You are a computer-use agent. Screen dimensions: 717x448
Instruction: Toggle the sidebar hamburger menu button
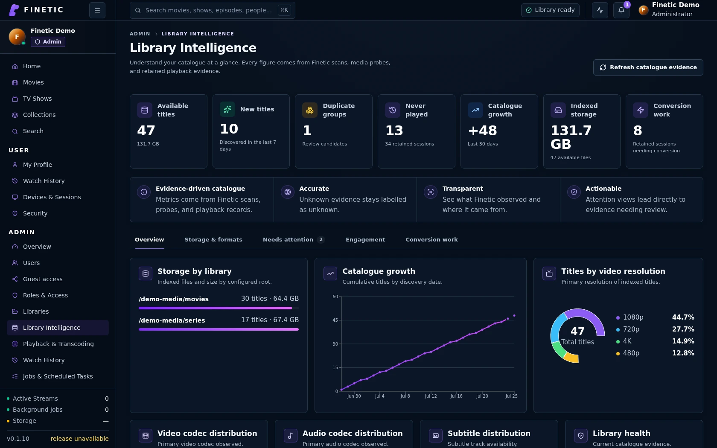(97, 10)
